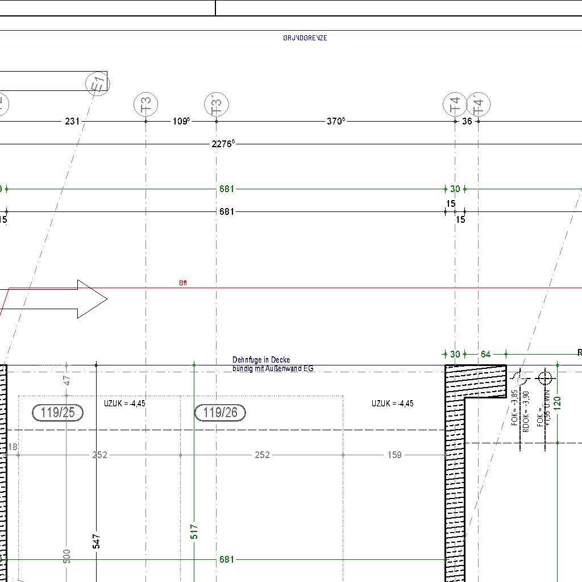Click the 119/26 room tag

[220, 413]
